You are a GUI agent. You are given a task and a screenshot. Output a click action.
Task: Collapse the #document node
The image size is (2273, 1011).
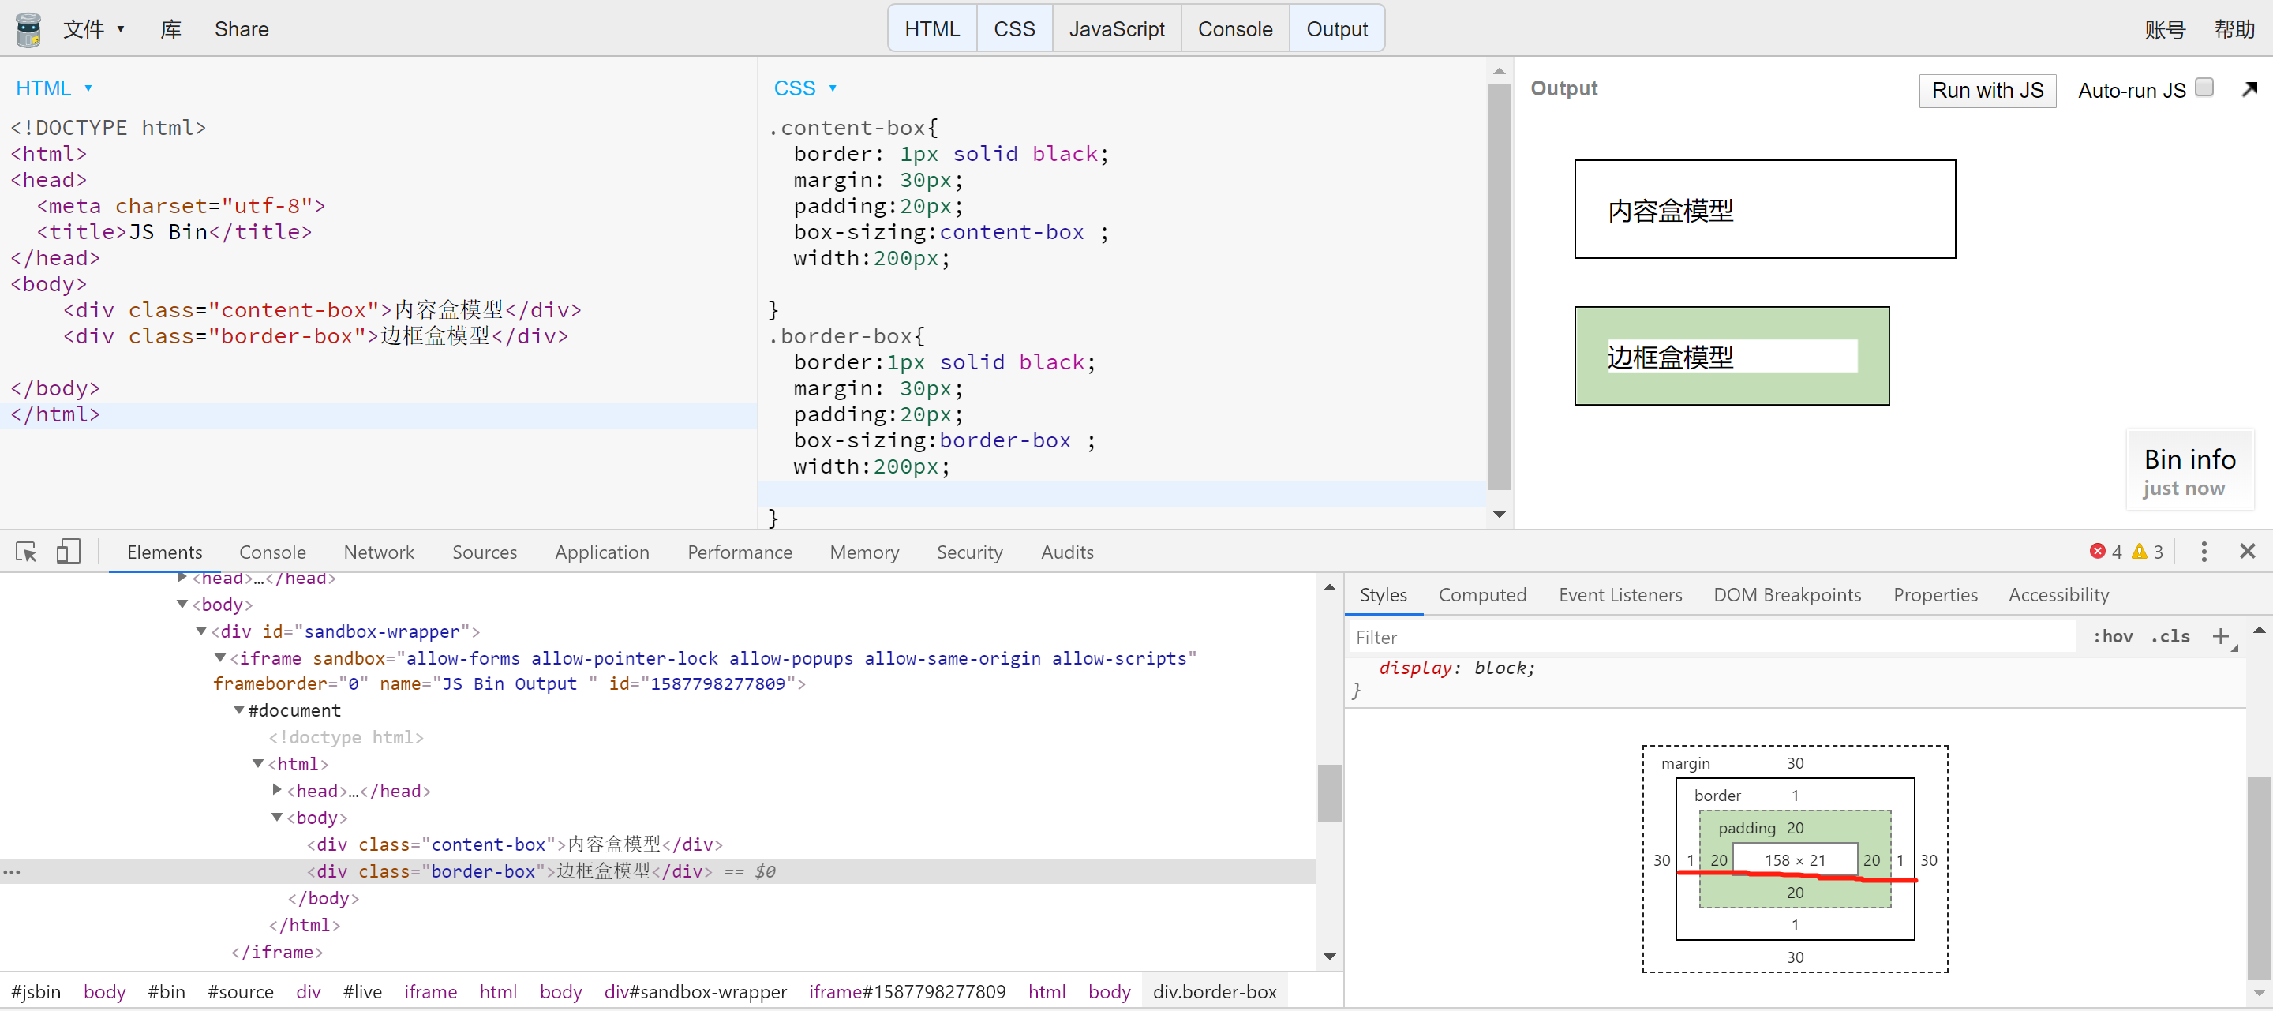238,710
